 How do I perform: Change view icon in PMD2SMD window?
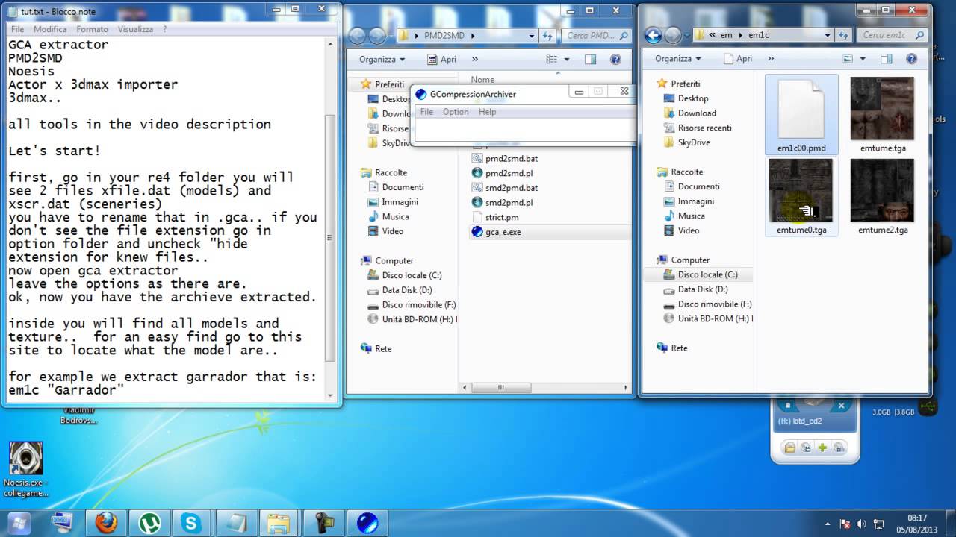click(x=552, y=59)
